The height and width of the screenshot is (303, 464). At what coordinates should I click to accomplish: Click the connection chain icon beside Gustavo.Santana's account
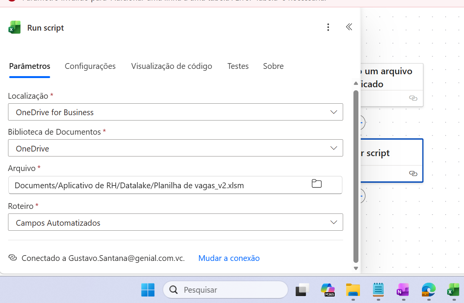[13, 258]
